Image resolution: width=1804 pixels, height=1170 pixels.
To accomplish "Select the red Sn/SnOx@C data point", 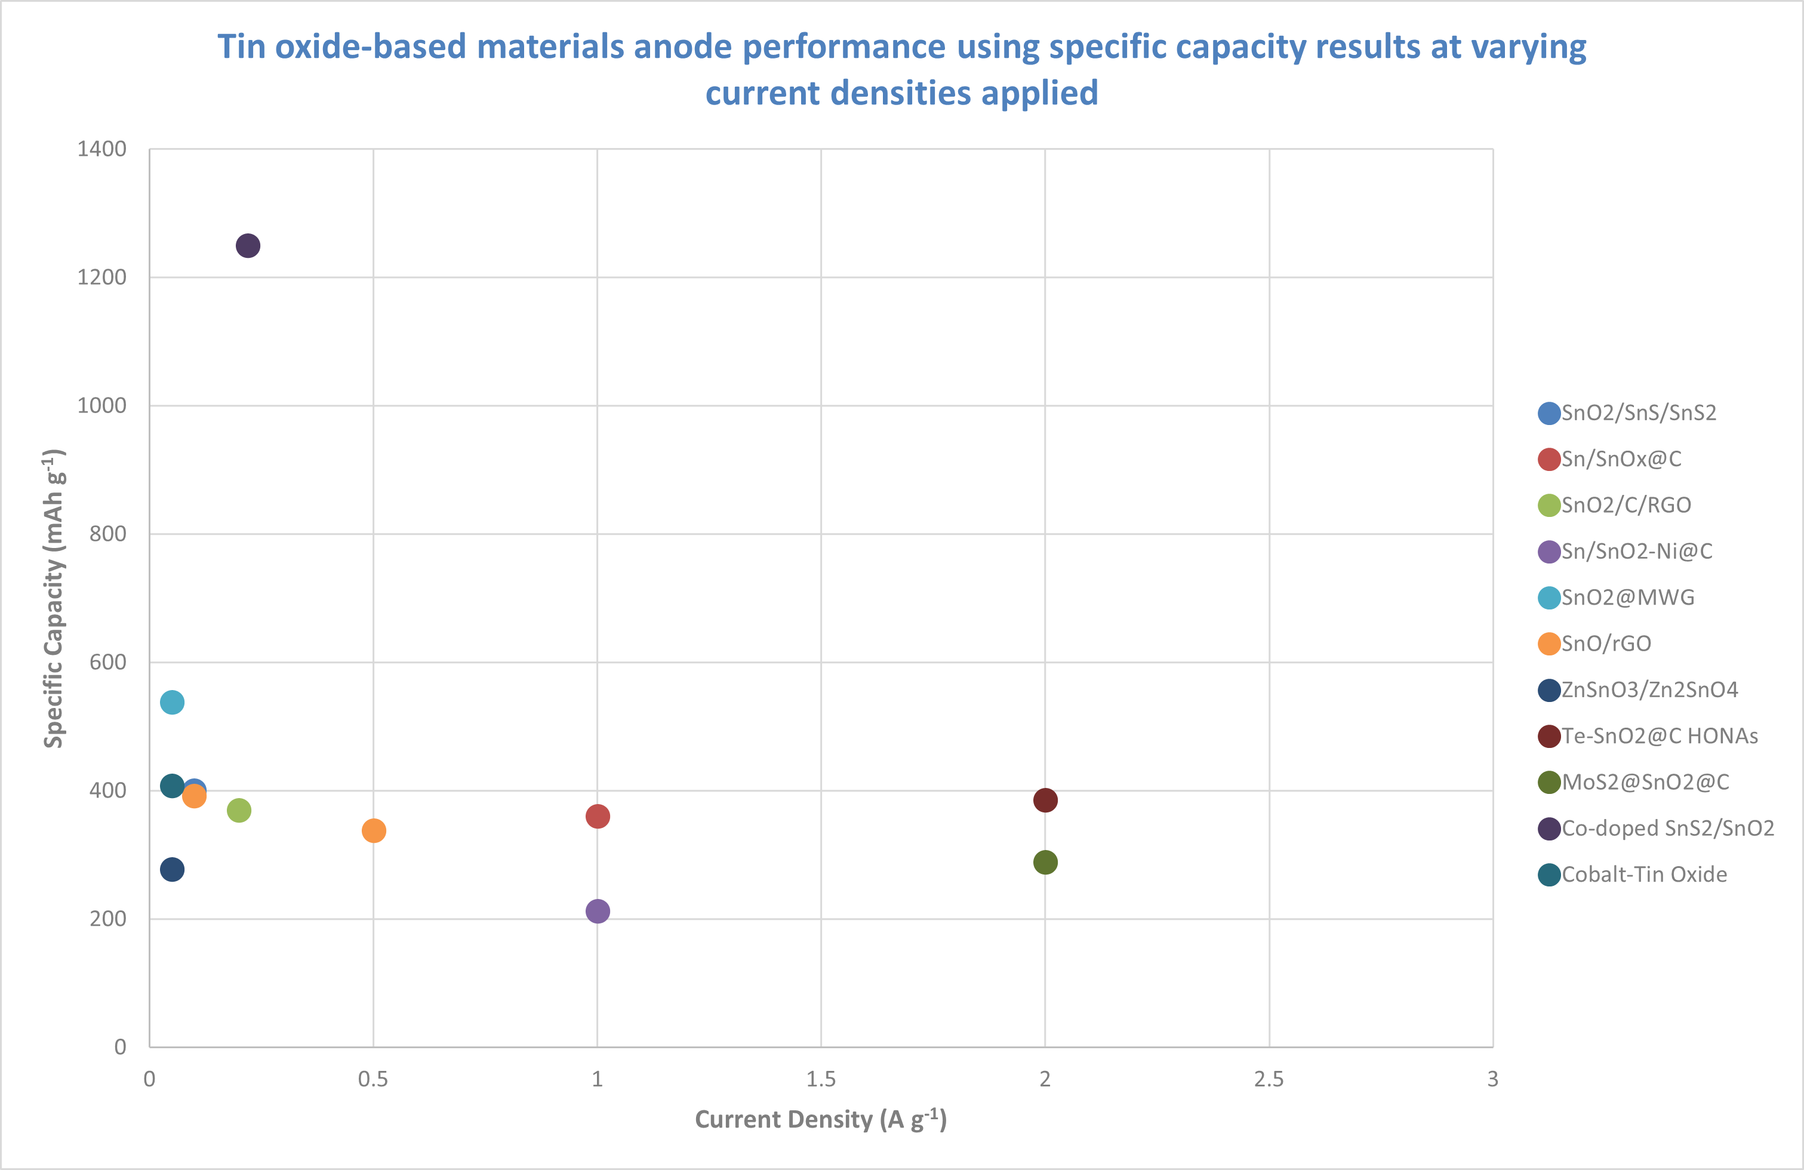I will tap(598, 816).
